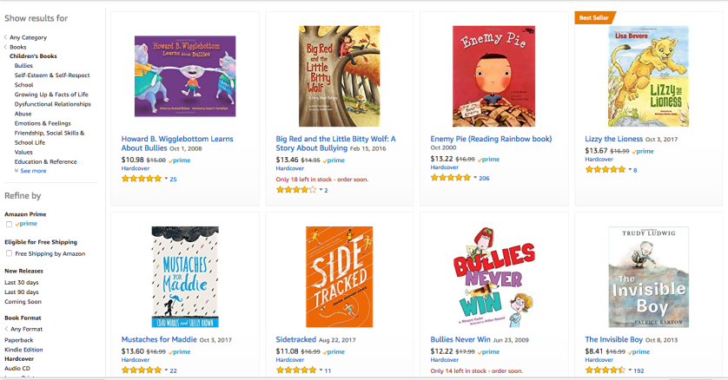Click star rating icons for Enemy Pie

[450, 178]
